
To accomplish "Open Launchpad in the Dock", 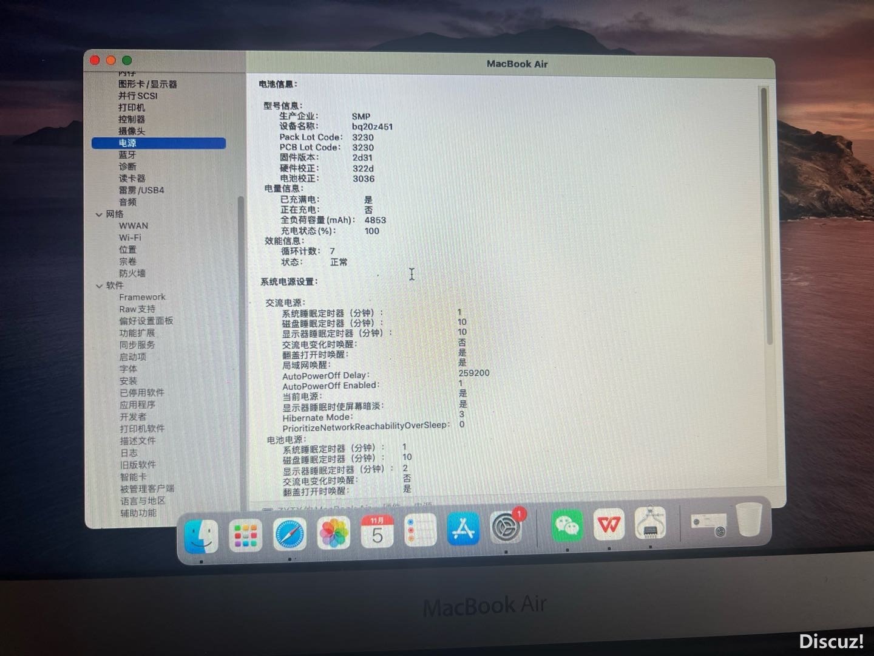I will tap(245, 535).
